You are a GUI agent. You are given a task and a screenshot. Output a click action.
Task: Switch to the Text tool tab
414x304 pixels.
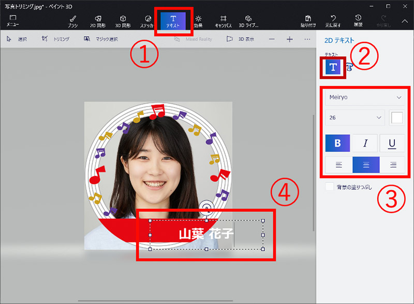click(x=173, y=21)
